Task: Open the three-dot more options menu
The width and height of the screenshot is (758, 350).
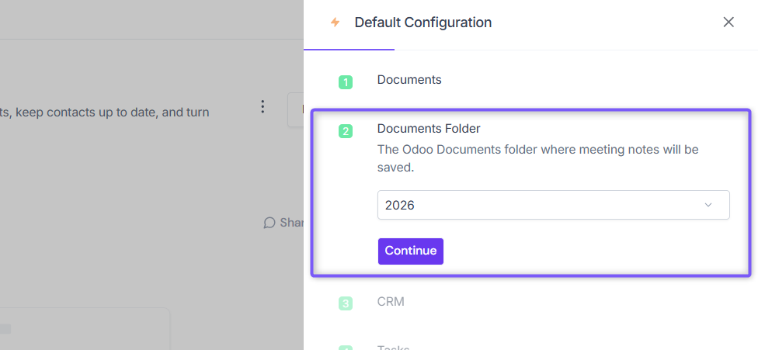Action: point(263,106)
